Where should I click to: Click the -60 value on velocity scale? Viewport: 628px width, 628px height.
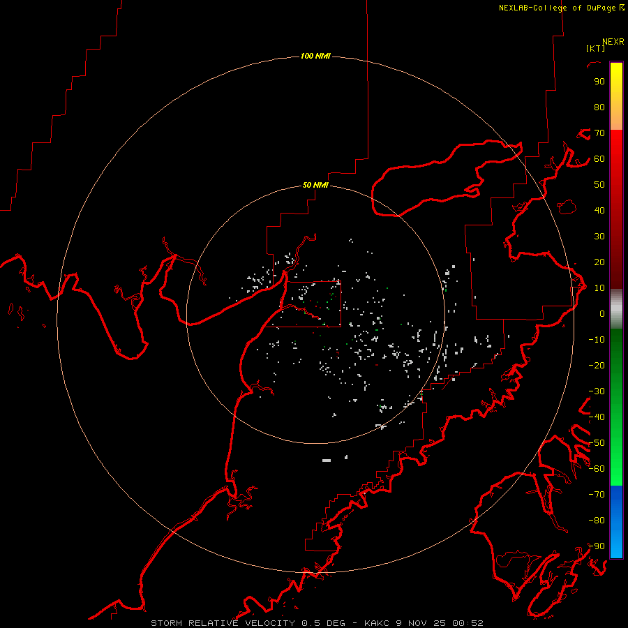597,469
